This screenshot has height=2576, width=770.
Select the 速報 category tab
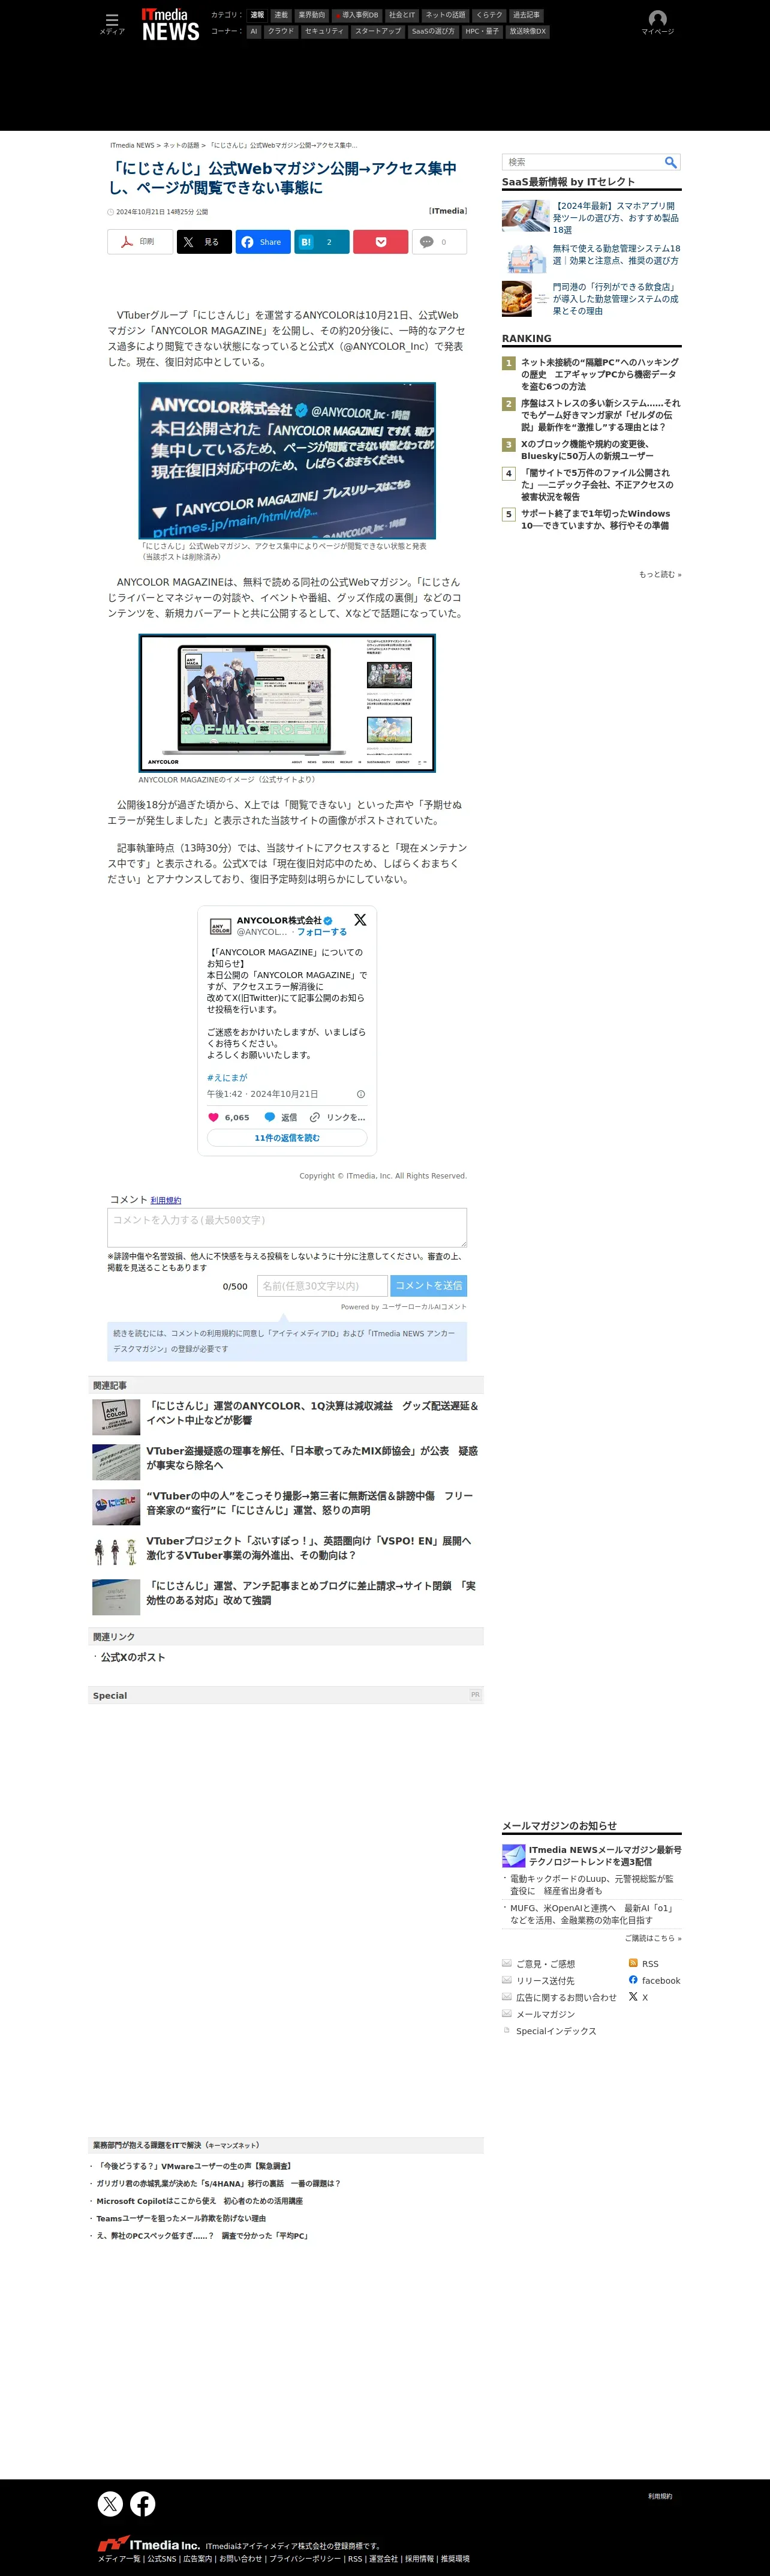(x=257, y=15)
